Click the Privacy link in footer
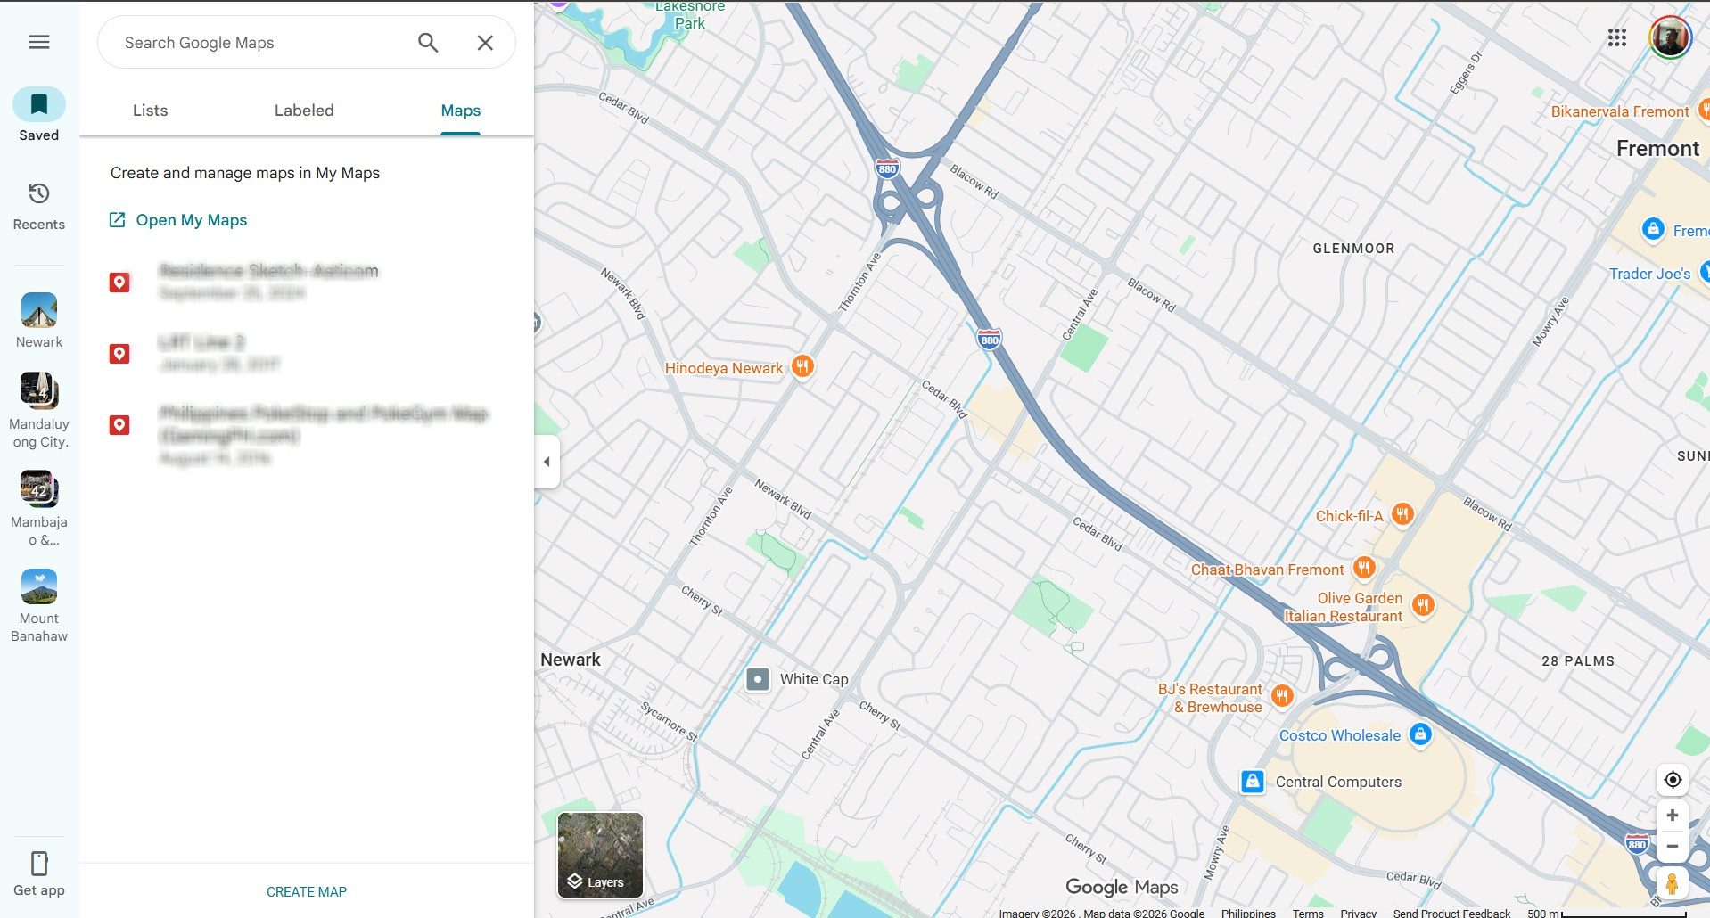 click(1358, 913)
